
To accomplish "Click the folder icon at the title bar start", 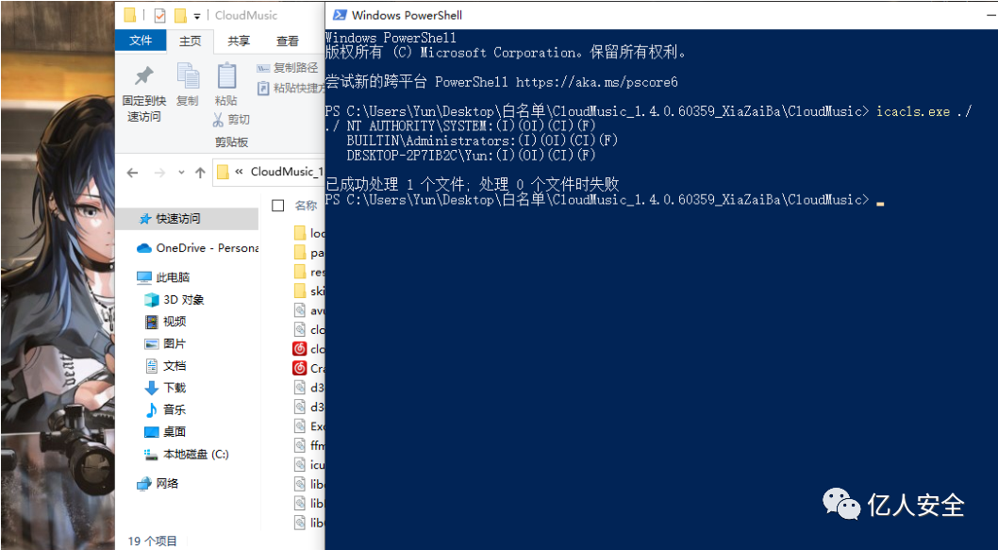I will 130,15.
